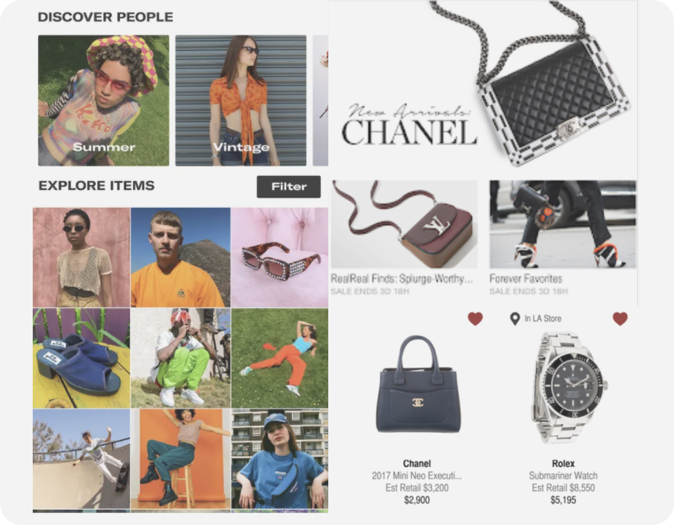
Task: Tap the In LA Store location pin
Action: click(x=514, y=319)
